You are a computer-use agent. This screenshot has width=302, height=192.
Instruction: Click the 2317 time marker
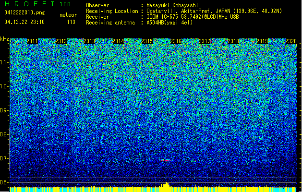coord(205,41)
